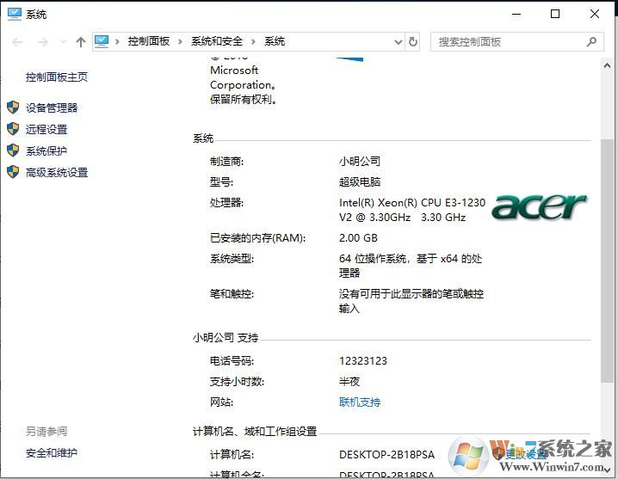Select the shield icon beside 系统保护
The height and width of the screenshot is (479, 618).
tap(13, 150)
